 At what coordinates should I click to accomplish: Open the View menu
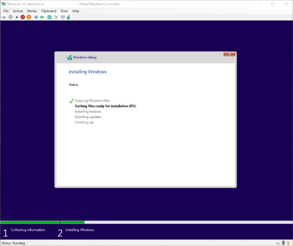point(64,11)
